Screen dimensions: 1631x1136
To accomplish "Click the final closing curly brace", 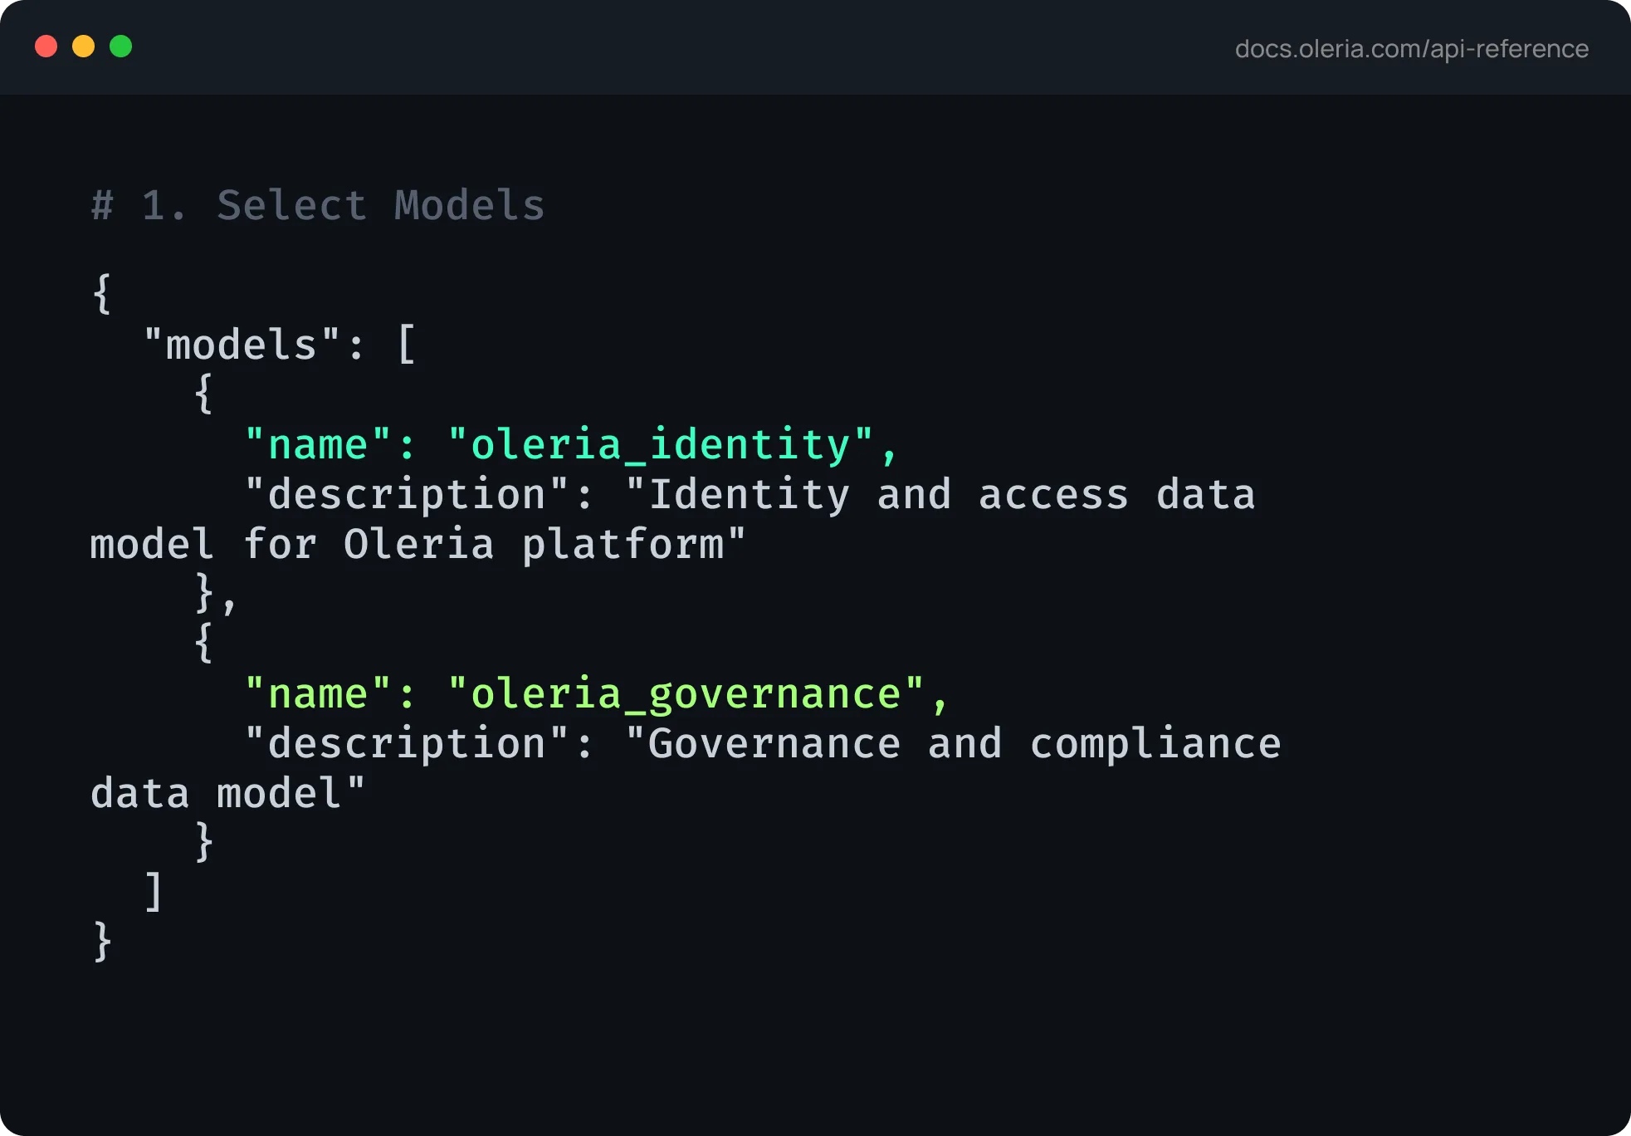I will (102, 941).
